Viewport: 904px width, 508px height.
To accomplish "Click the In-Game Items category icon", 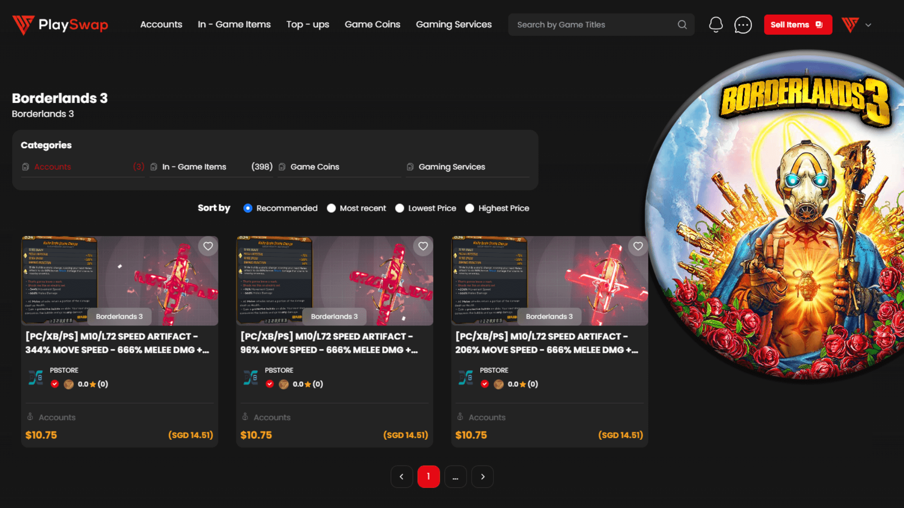I will (x=153, y=167).
